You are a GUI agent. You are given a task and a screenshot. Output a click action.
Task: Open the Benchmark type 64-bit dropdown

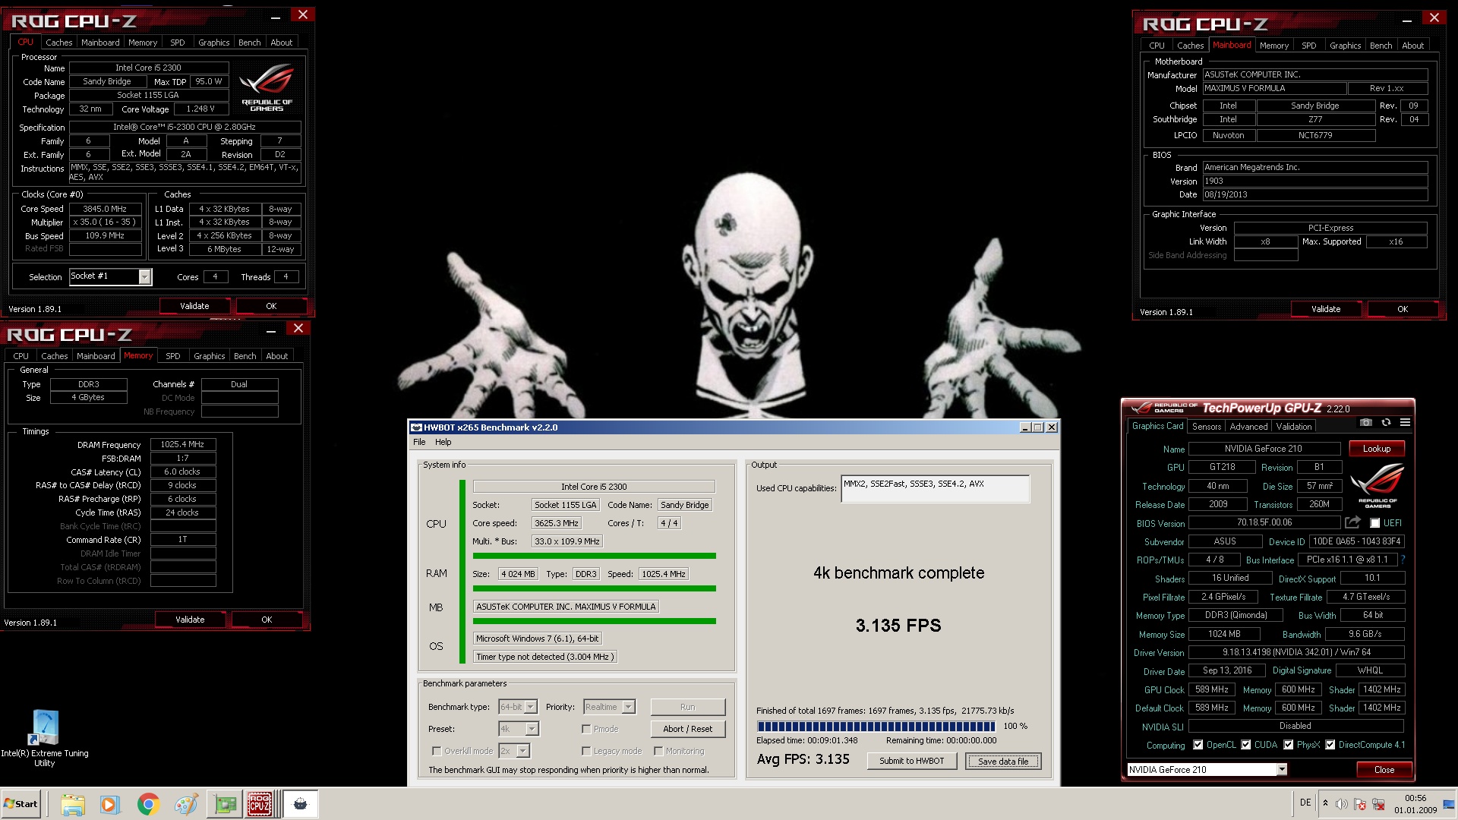coord(530,707)
